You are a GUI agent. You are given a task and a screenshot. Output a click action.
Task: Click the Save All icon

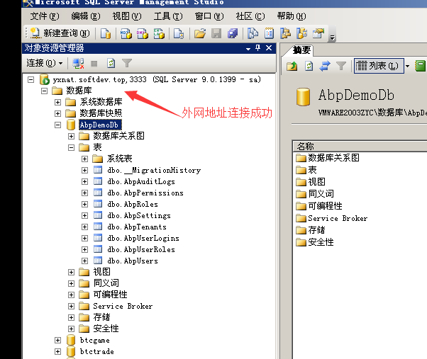pyautogui.click(x=233, y=34)
